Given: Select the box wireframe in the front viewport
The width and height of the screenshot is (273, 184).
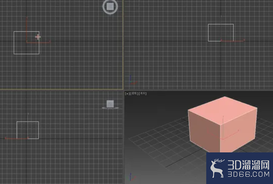Looking at the screenshot, I should click(x=221, y=33).
